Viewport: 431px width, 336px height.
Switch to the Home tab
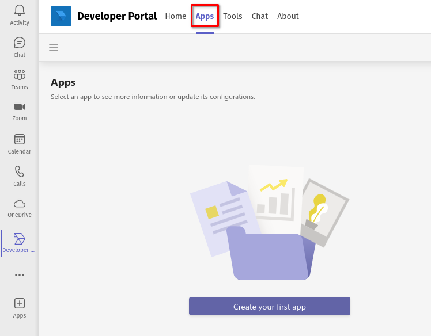(176, 16)
